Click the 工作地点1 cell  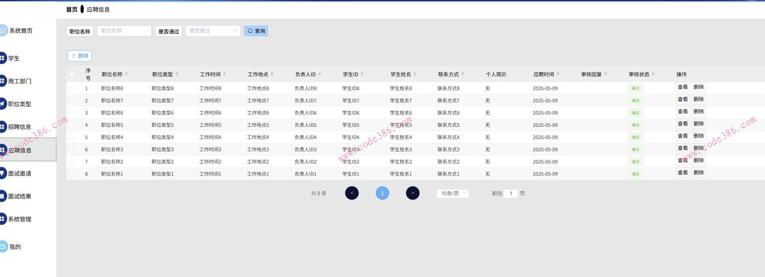258,174
